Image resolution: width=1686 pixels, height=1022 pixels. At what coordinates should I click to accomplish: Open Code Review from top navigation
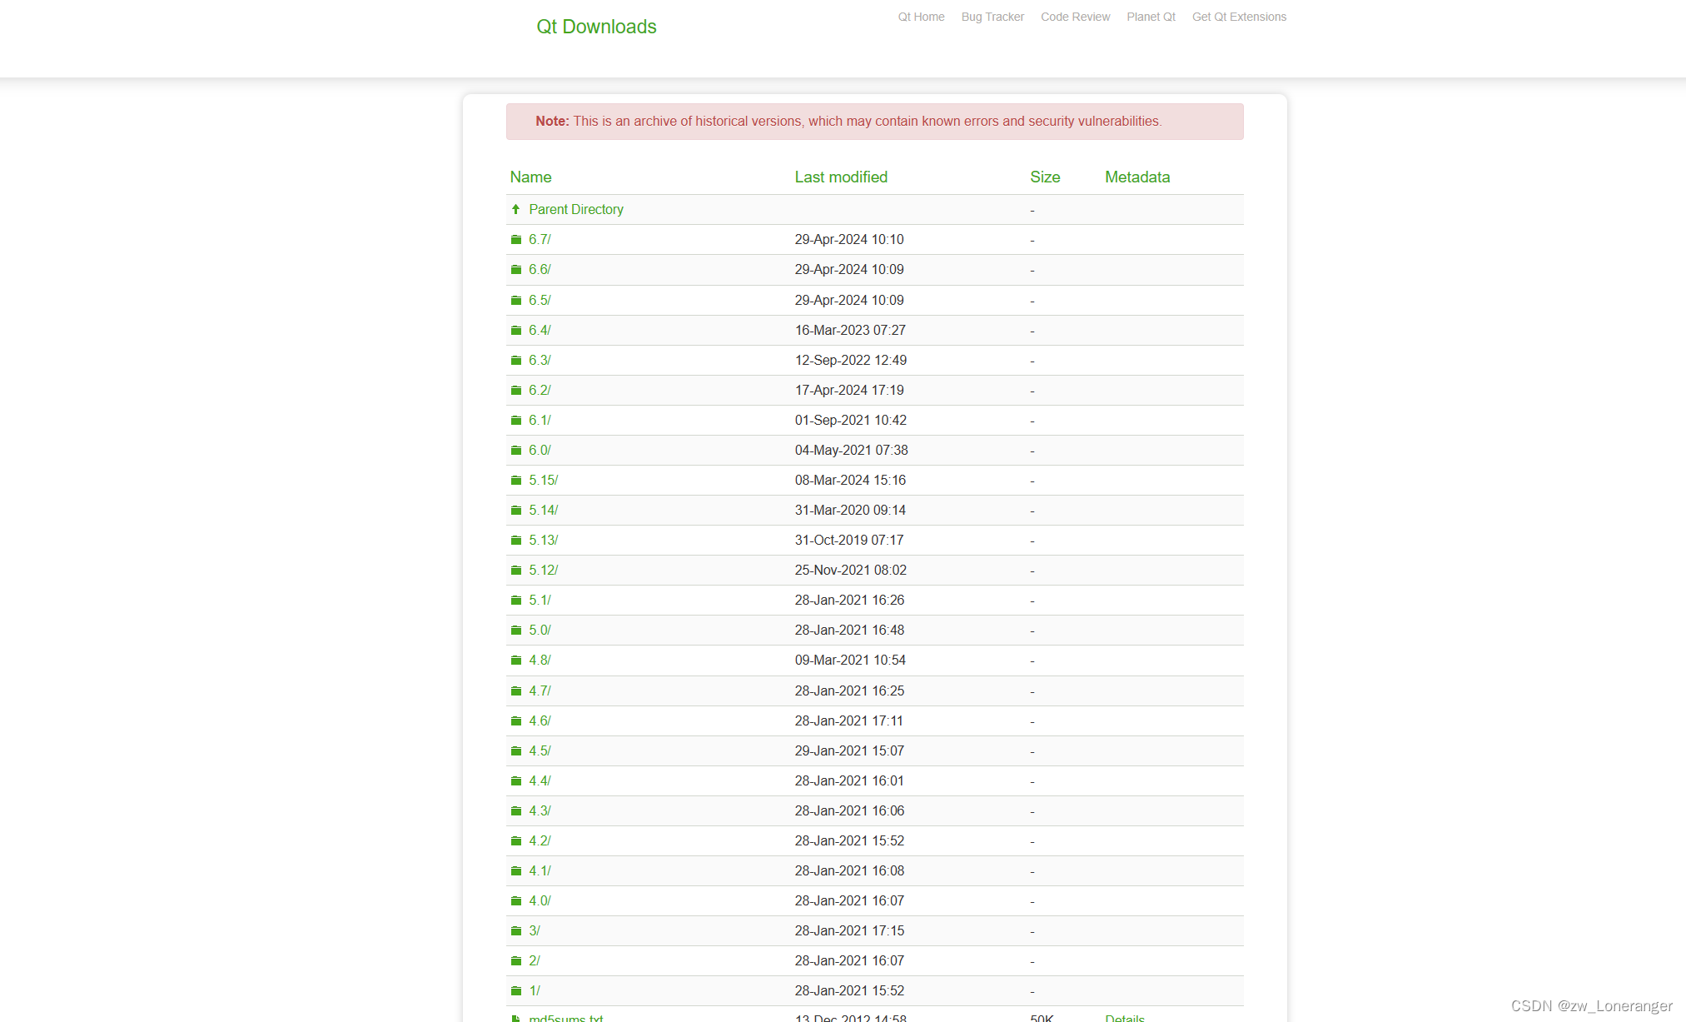pyautogui.click(x=1075, y=17)
